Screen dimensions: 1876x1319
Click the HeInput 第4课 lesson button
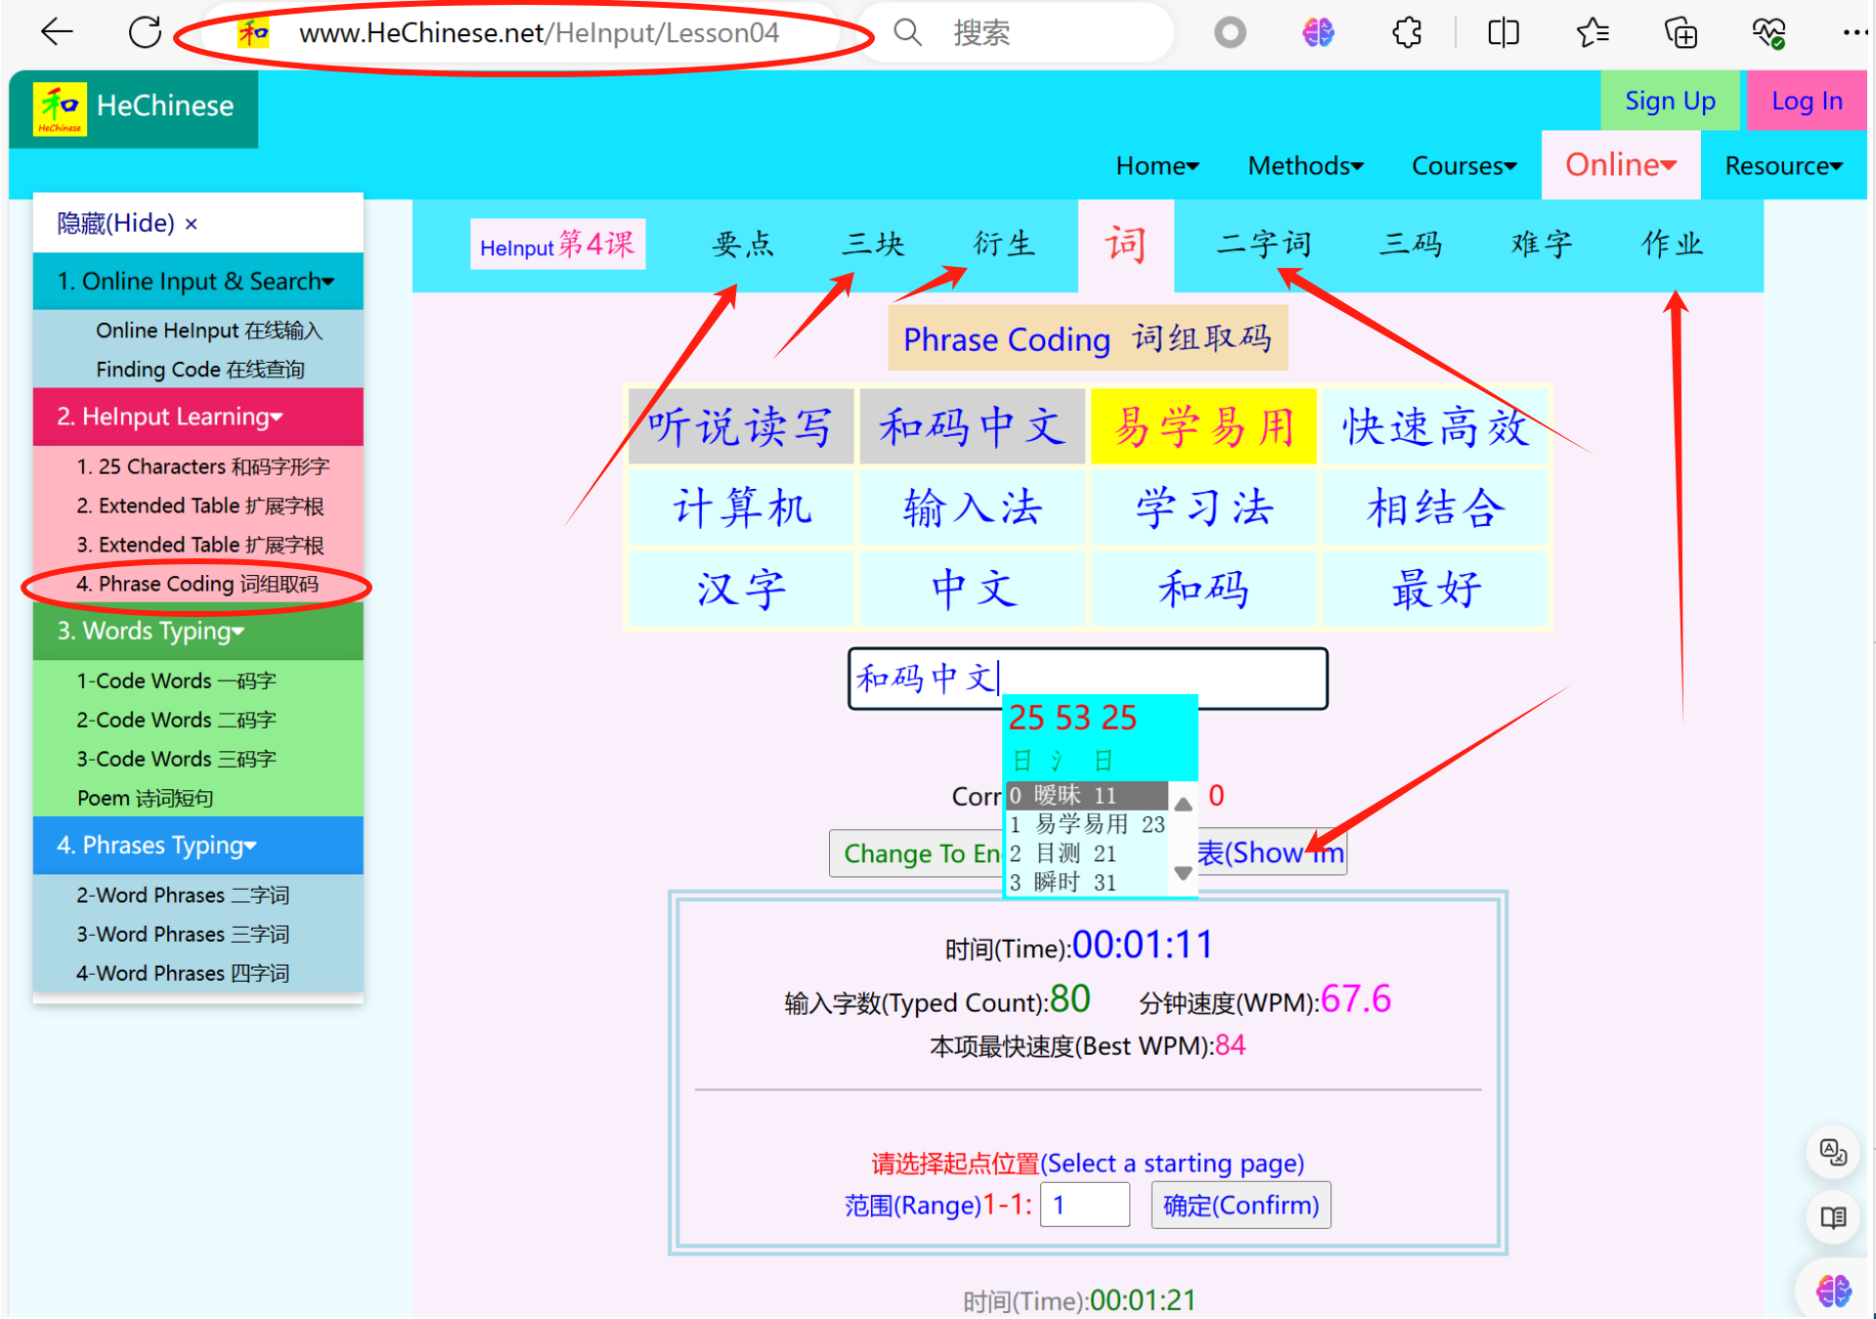pyautogui.click(x=557, y=244)
